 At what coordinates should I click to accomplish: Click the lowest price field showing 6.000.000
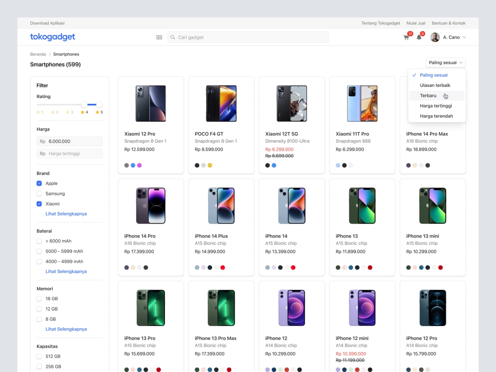(x=69, y=141)
